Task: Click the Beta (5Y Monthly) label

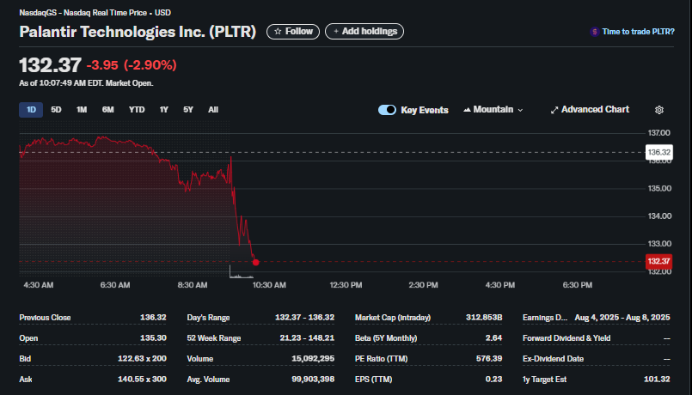Action: pos(386,338)
